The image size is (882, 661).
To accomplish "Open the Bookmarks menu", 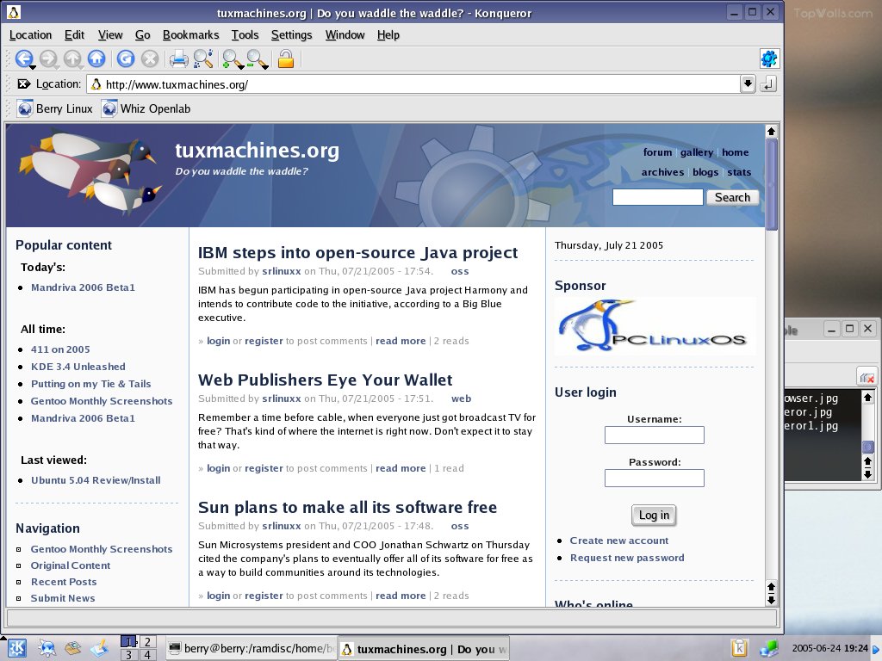I will click(x=190, y=34).
